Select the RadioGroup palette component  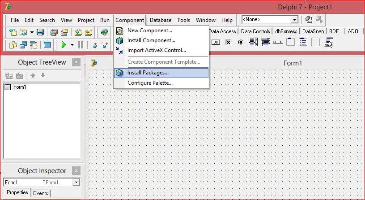303,42
